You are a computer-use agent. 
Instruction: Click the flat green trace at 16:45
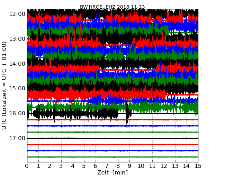click(112, 132)
